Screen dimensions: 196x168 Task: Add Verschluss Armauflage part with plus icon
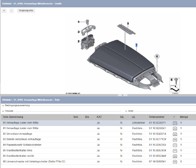coord(175,134)
